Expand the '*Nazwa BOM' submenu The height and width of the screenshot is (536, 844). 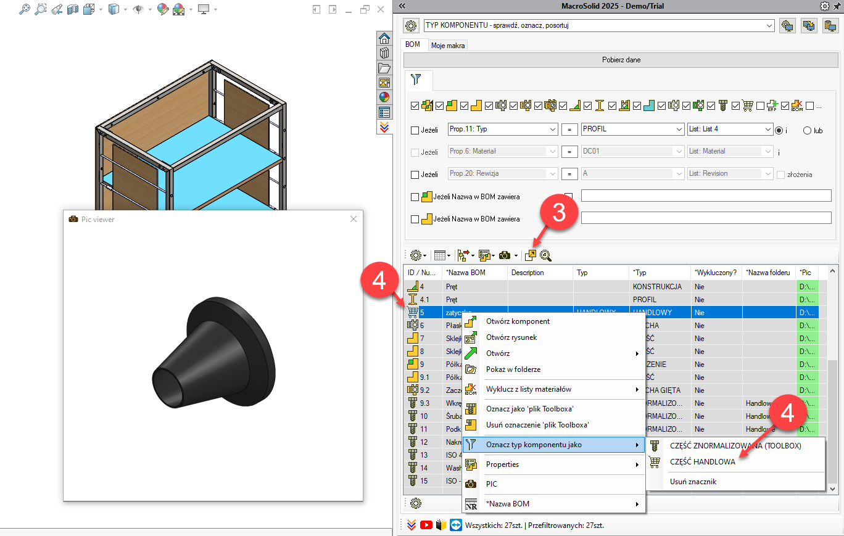[554, 504]
